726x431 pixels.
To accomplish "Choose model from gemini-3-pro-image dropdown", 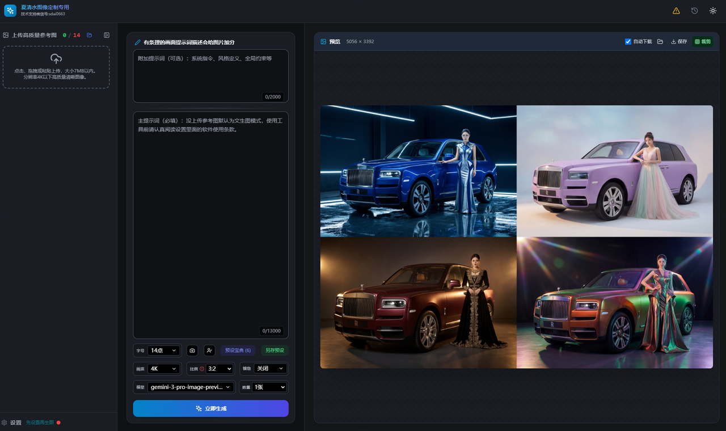I will pos(191,387).
